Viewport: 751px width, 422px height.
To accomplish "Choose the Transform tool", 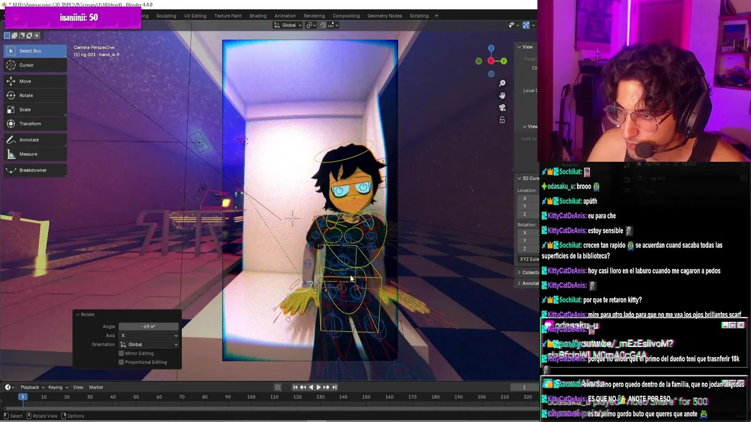I will tap(35, 124).
